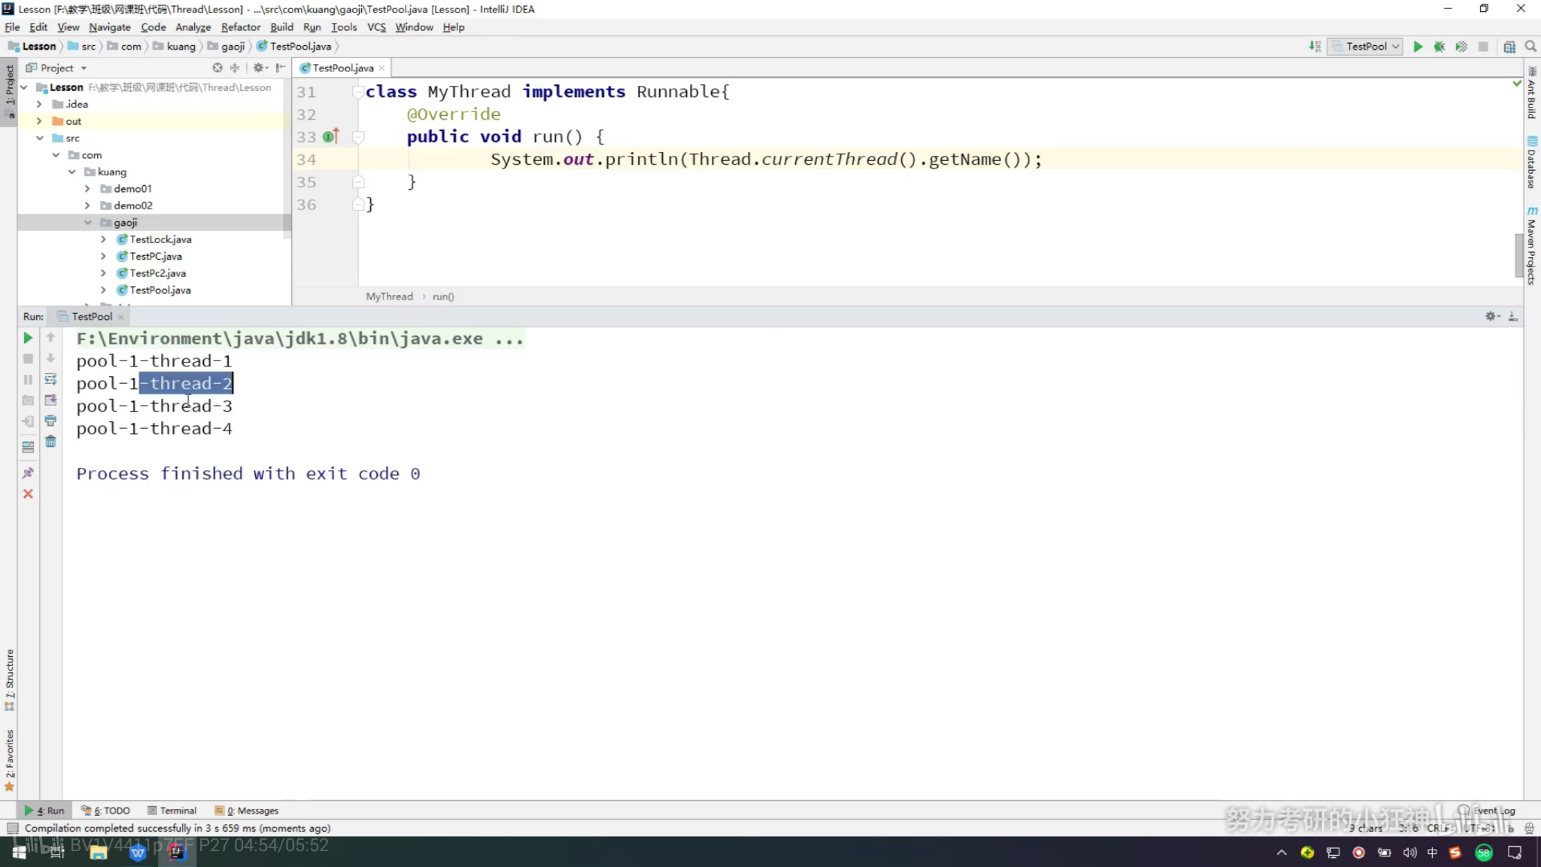Expand the .idea folder
This screenshot has width=1541, height=867.
pyautogui.click(x=39, y=105)
